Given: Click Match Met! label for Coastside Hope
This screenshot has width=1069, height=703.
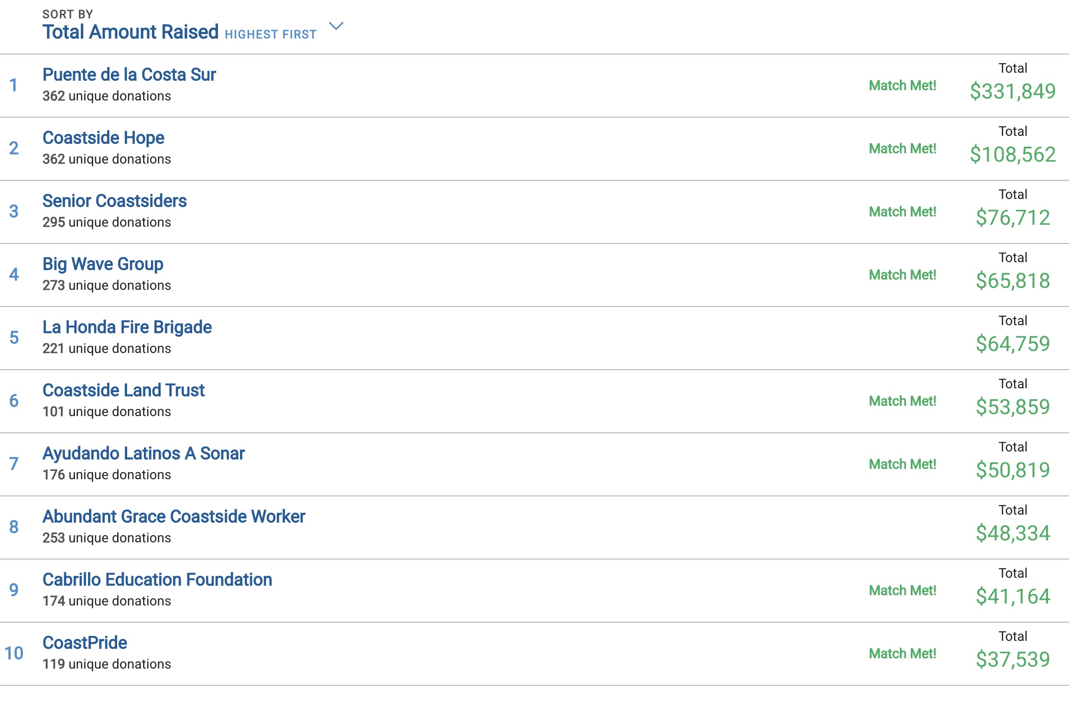Looking at the screenshot, I should pyautogui.click(x=902, y=149).
